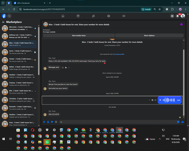Bookmark this page with star icon

(160, 9)
